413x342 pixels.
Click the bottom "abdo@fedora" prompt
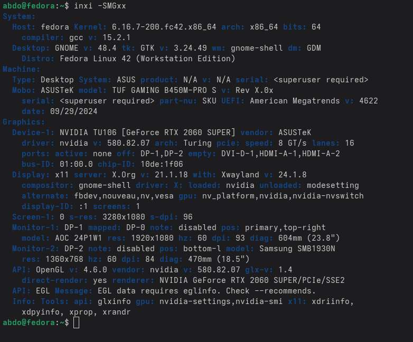[x=29, y=322]
